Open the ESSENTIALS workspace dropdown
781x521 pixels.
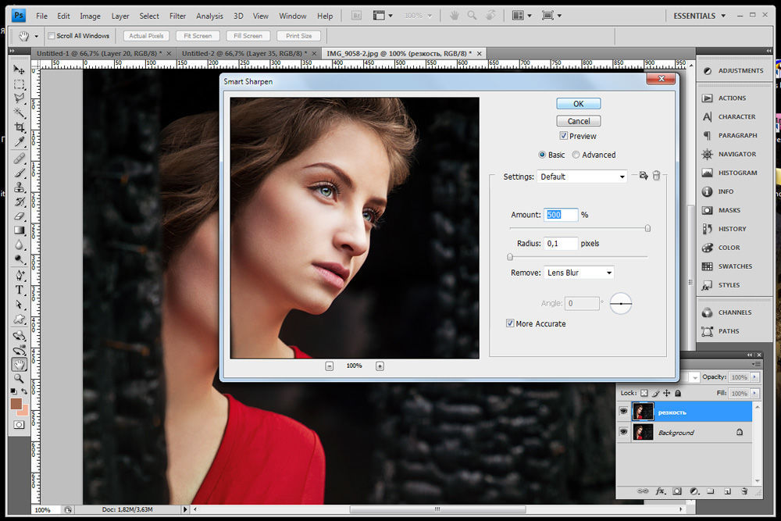(699, 16)
